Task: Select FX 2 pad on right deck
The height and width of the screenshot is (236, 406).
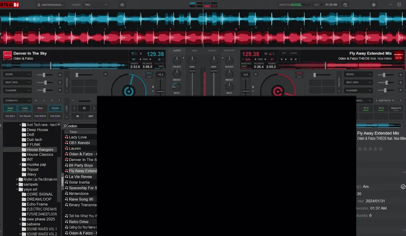Action: [366, 108]
